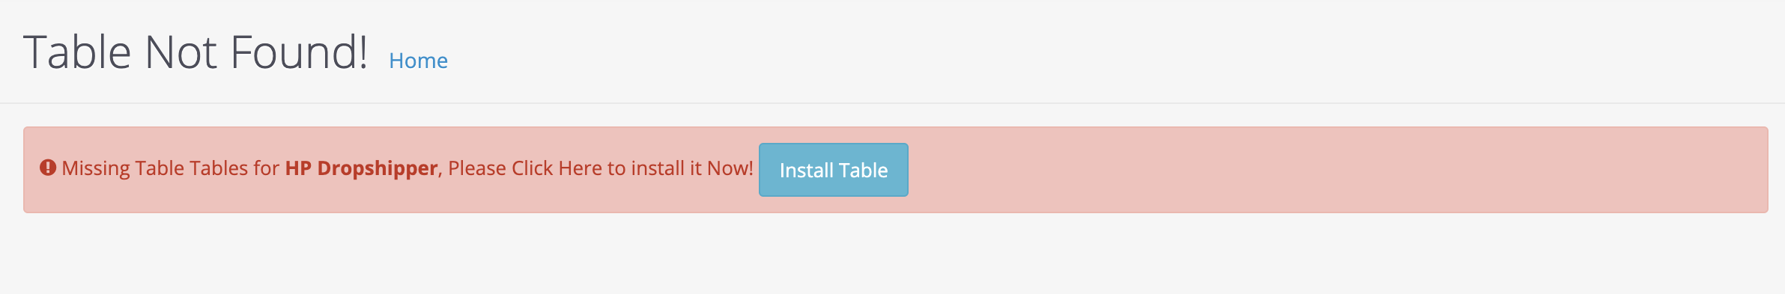This screenshot has width=1785, height=294.
Task: Click the blue Home text beside the title
Action: coord(418,61)
